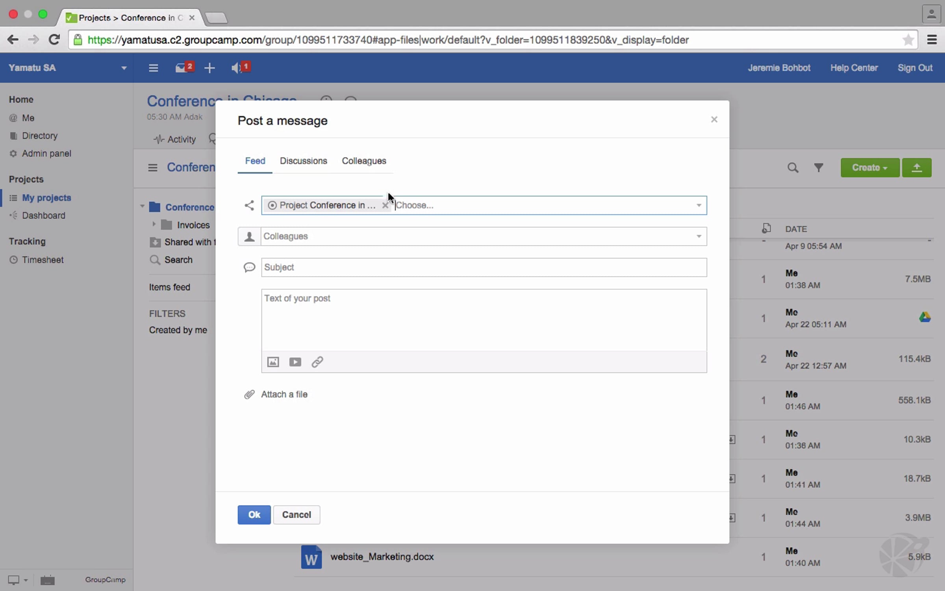The width and height of the screenshot is (945, 591).
Task: Click the megaphone announcements icon
Action: point(236,68)
